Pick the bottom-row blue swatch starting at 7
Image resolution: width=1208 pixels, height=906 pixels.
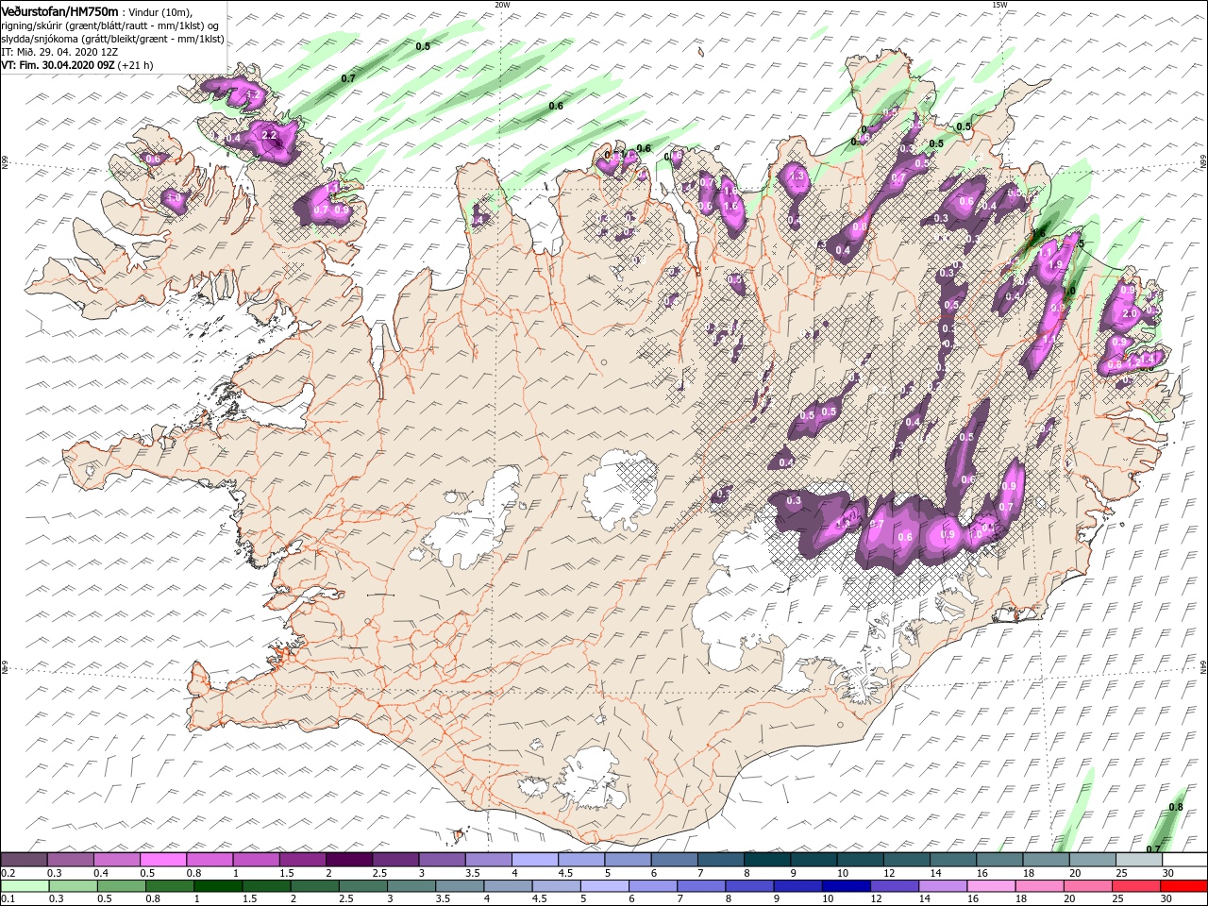[700, 885]
